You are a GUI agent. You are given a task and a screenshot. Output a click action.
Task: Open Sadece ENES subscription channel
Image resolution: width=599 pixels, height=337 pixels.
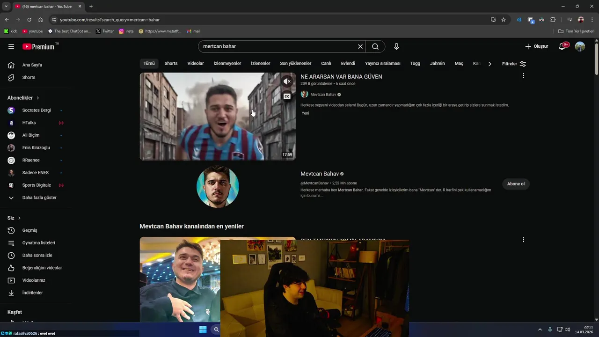[36, 173]
